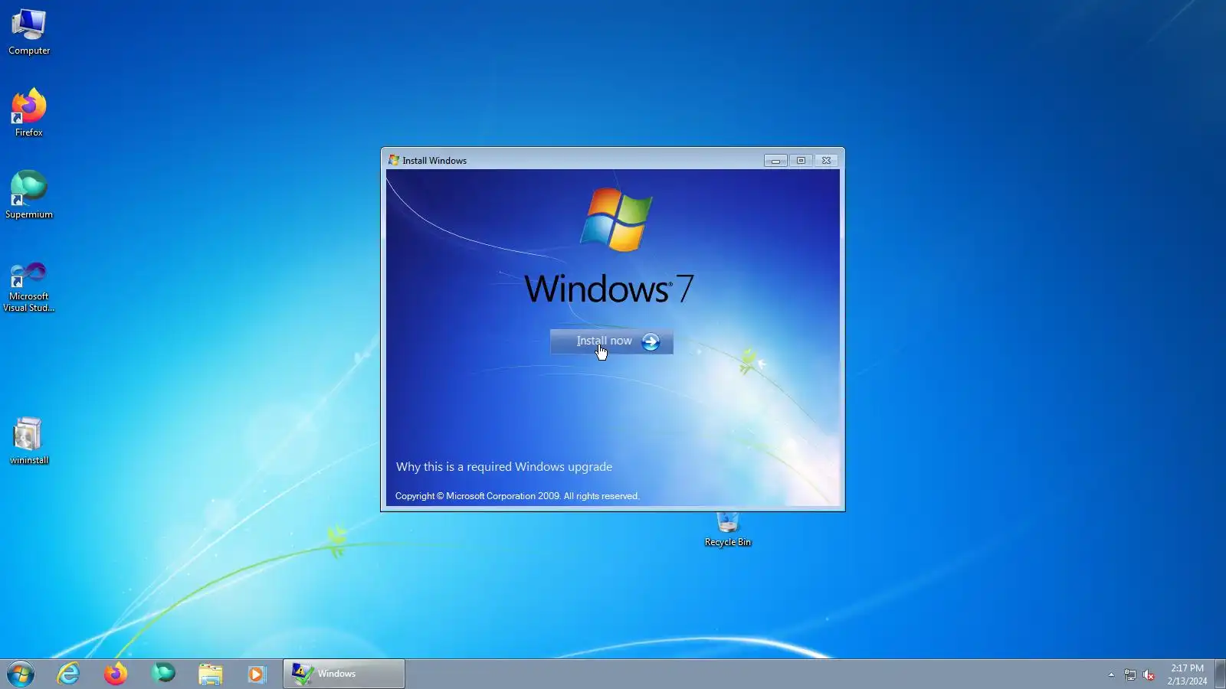Image resolution: width=1226 pixels, height=689 pixels.
Task: Select the Supermium desktop shortcut
Action: coord(29,195)
